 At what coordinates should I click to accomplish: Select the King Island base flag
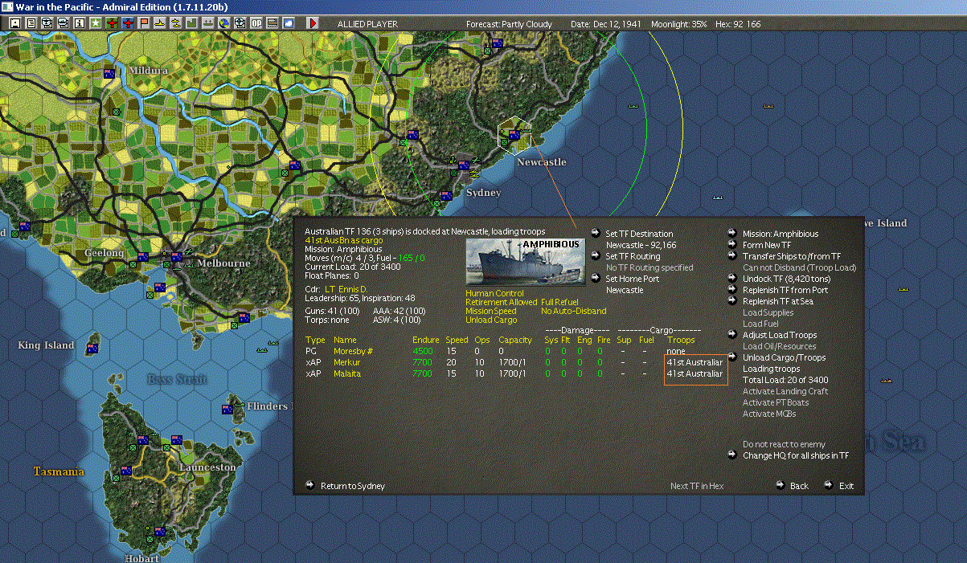pos(92,349)
